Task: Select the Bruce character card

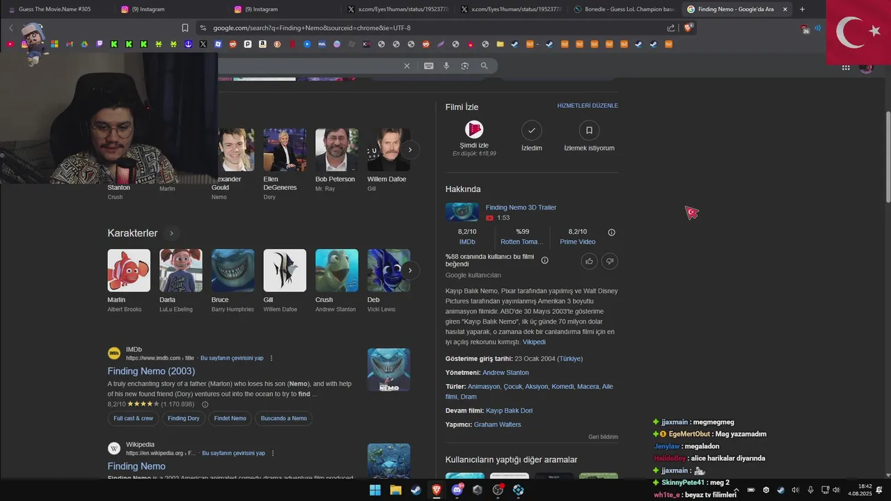Action: (x=232, y=280)
